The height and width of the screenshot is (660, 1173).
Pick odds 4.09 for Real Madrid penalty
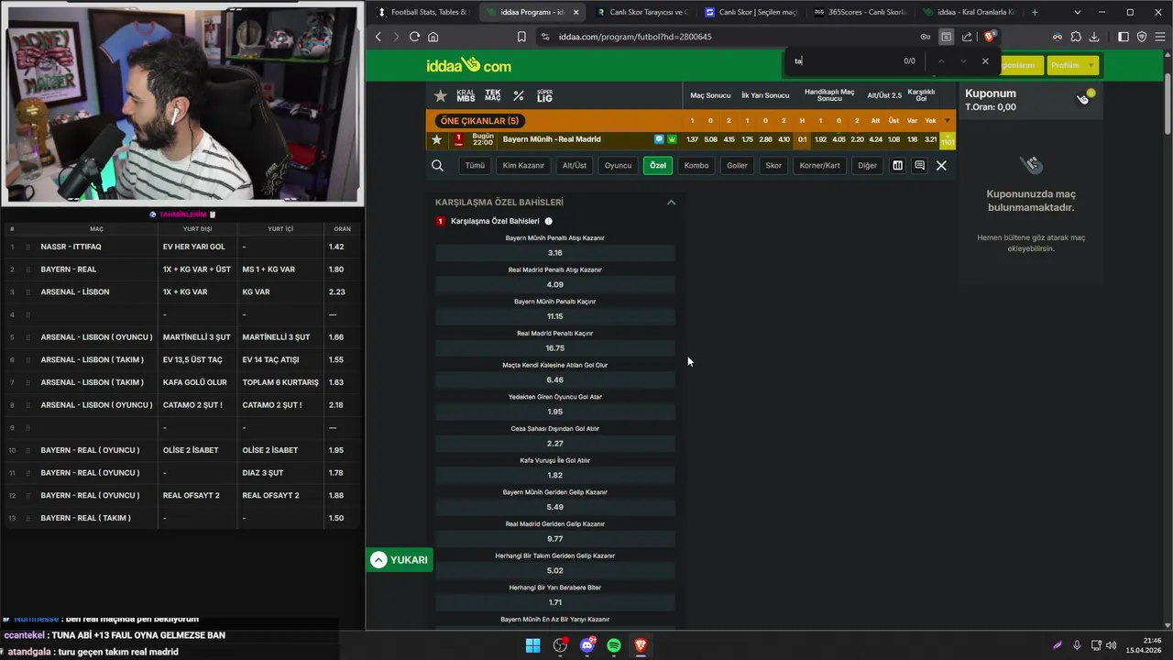pyautogui.click(x=554, y=284)
